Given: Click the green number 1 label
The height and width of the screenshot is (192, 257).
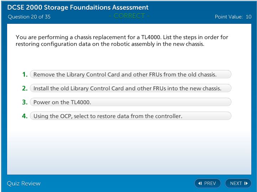Looking at the screenshot, I should pos(25,75).
